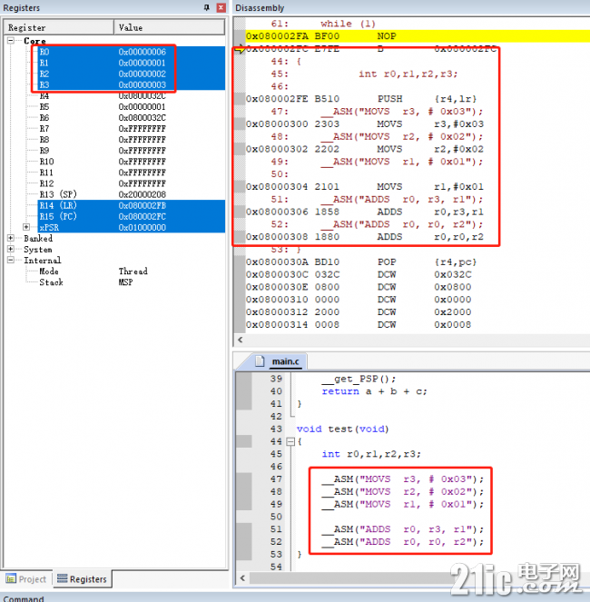Screen dimensions: 590x602
Task: Expand the System register group
Action: tap(11, 249)
